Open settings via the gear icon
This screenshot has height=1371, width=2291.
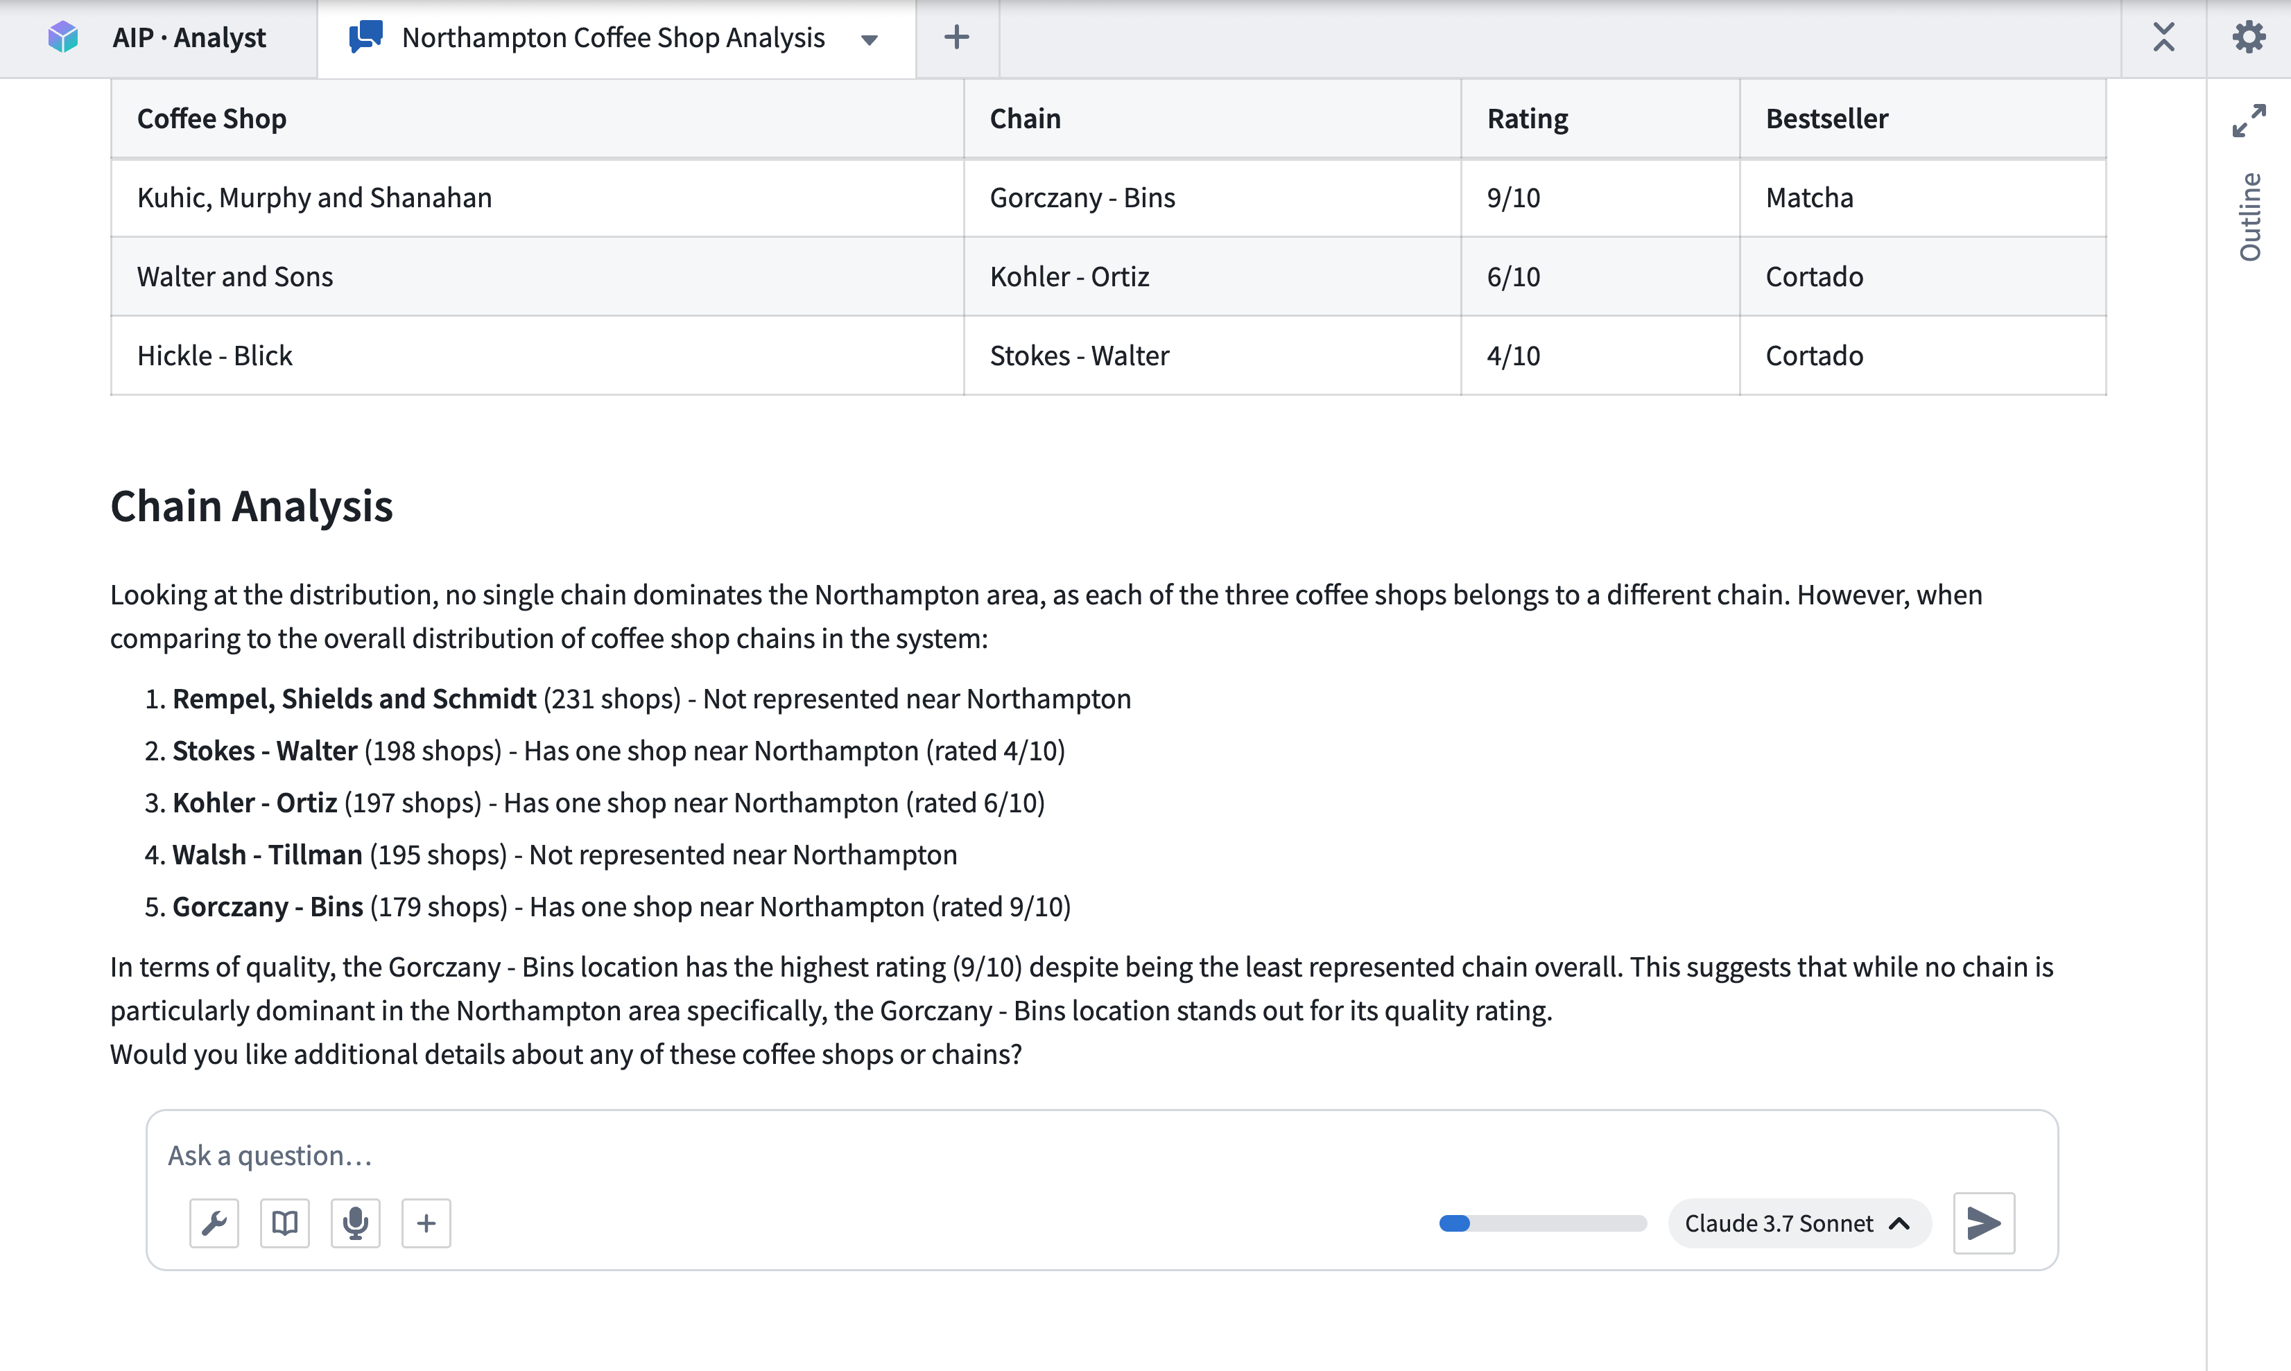2249,37
